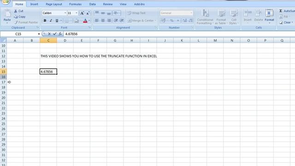Open the Review tab

point(108,4)
